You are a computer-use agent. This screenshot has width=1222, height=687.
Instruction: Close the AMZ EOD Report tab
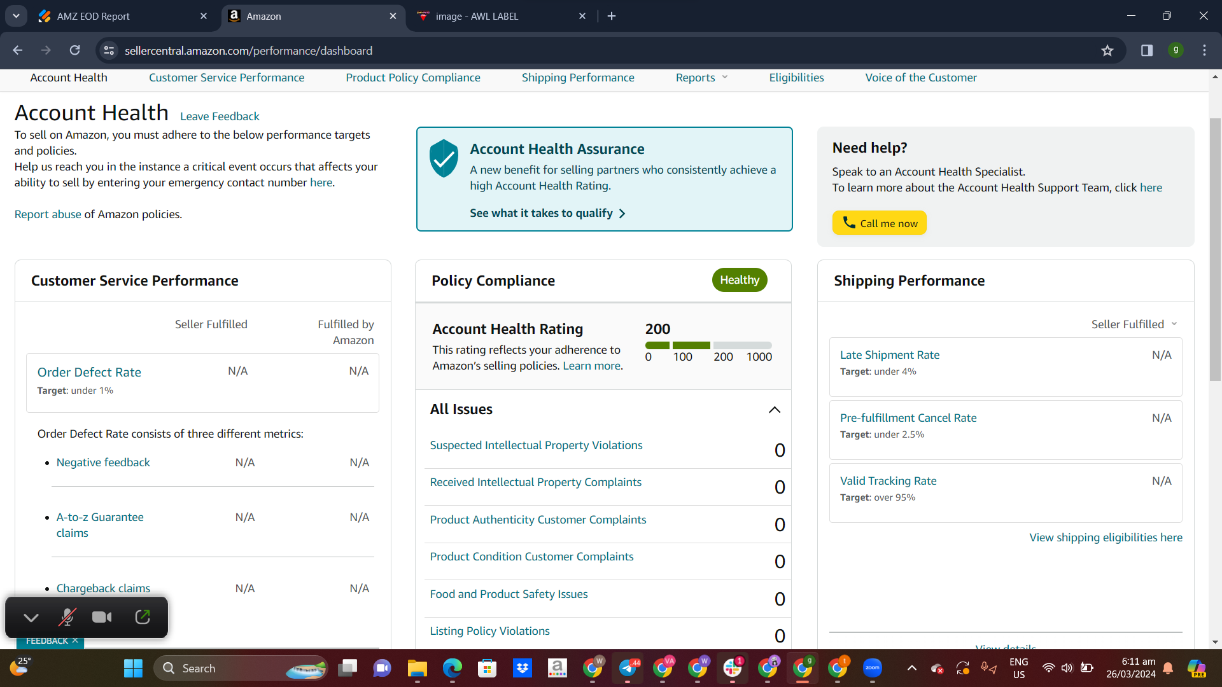tap(204, 16)
